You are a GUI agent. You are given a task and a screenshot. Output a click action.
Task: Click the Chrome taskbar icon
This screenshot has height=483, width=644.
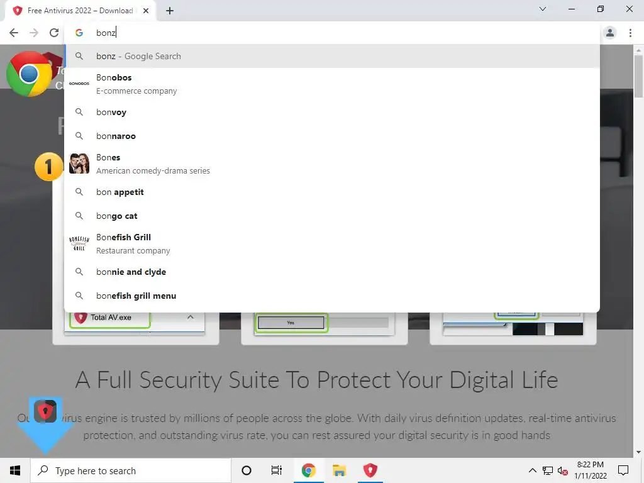coord(308,470)
